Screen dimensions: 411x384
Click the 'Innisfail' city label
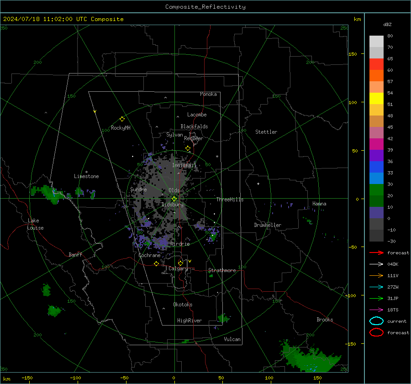pyautogui.click(x=184, y=165)
